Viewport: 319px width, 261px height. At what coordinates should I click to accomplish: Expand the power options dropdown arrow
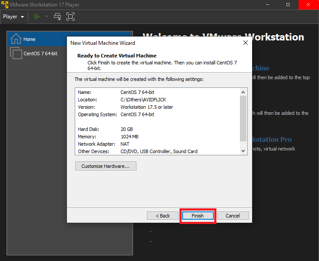click(47, 17)
